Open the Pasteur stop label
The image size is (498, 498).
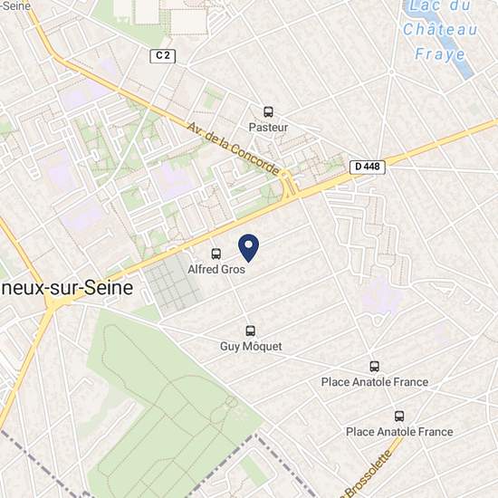pyautogui.click(x=268, y=128)
